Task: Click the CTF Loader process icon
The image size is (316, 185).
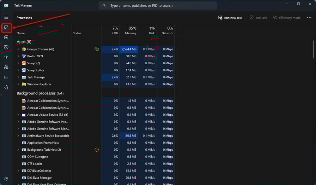Action: tap(24, 164)
